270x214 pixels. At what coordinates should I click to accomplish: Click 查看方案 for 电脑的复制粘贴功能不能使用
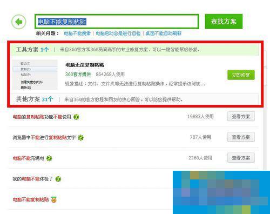pyautogui.click(x=241, y=116)
